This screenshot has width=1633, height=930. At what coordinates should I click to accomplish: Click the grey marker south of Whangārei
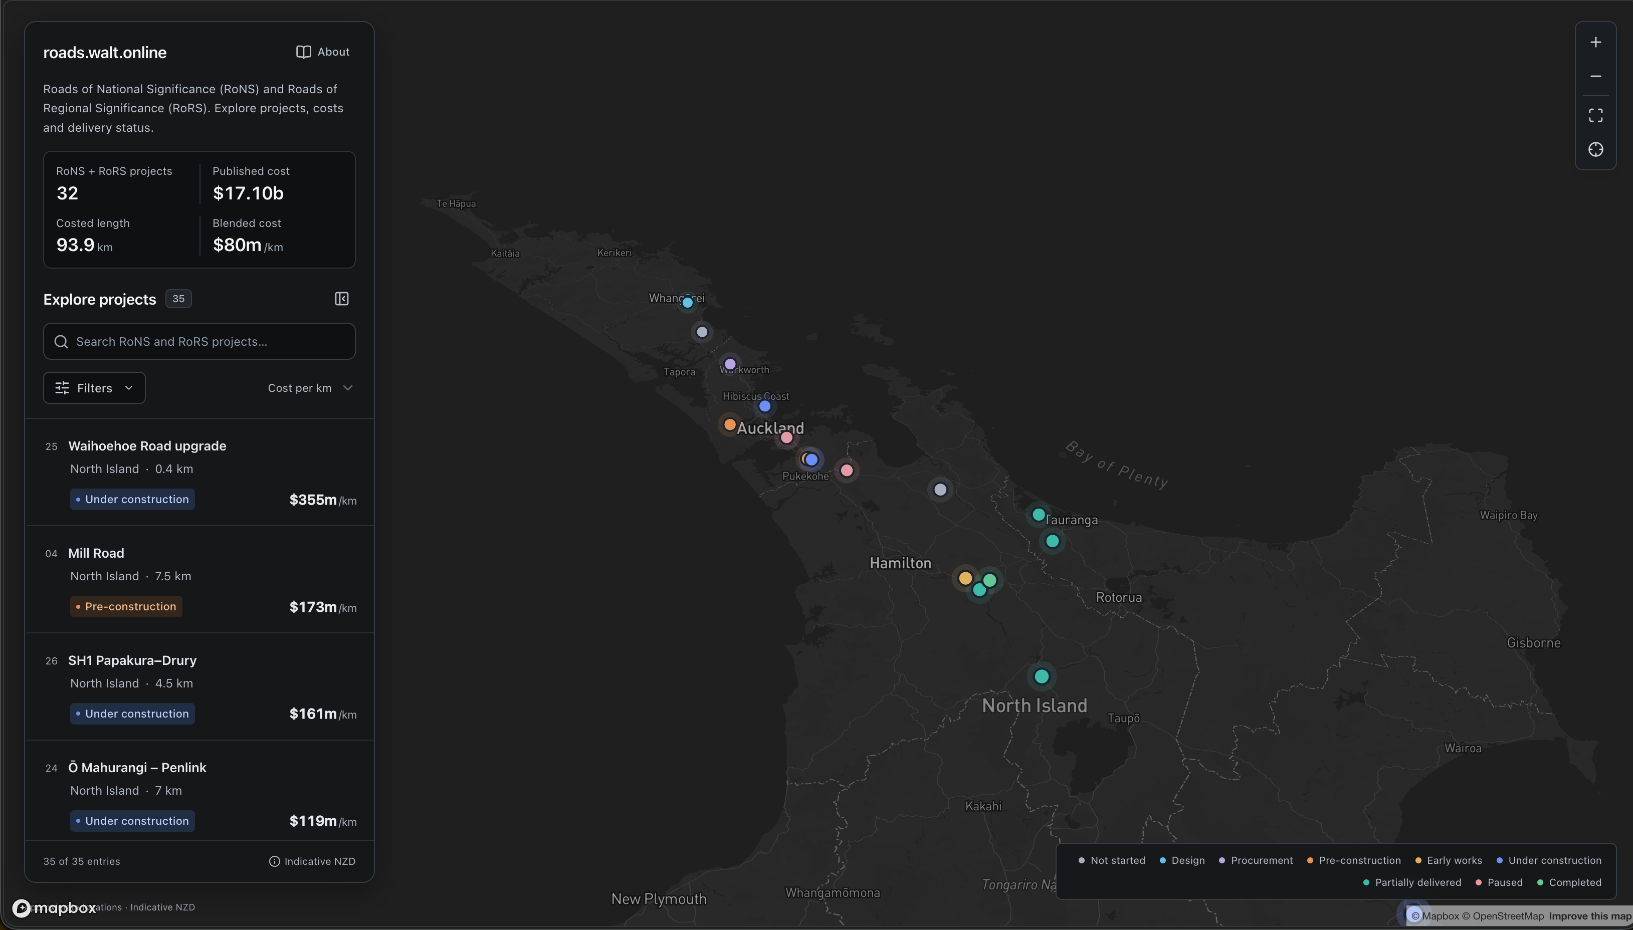pos(702,332)
